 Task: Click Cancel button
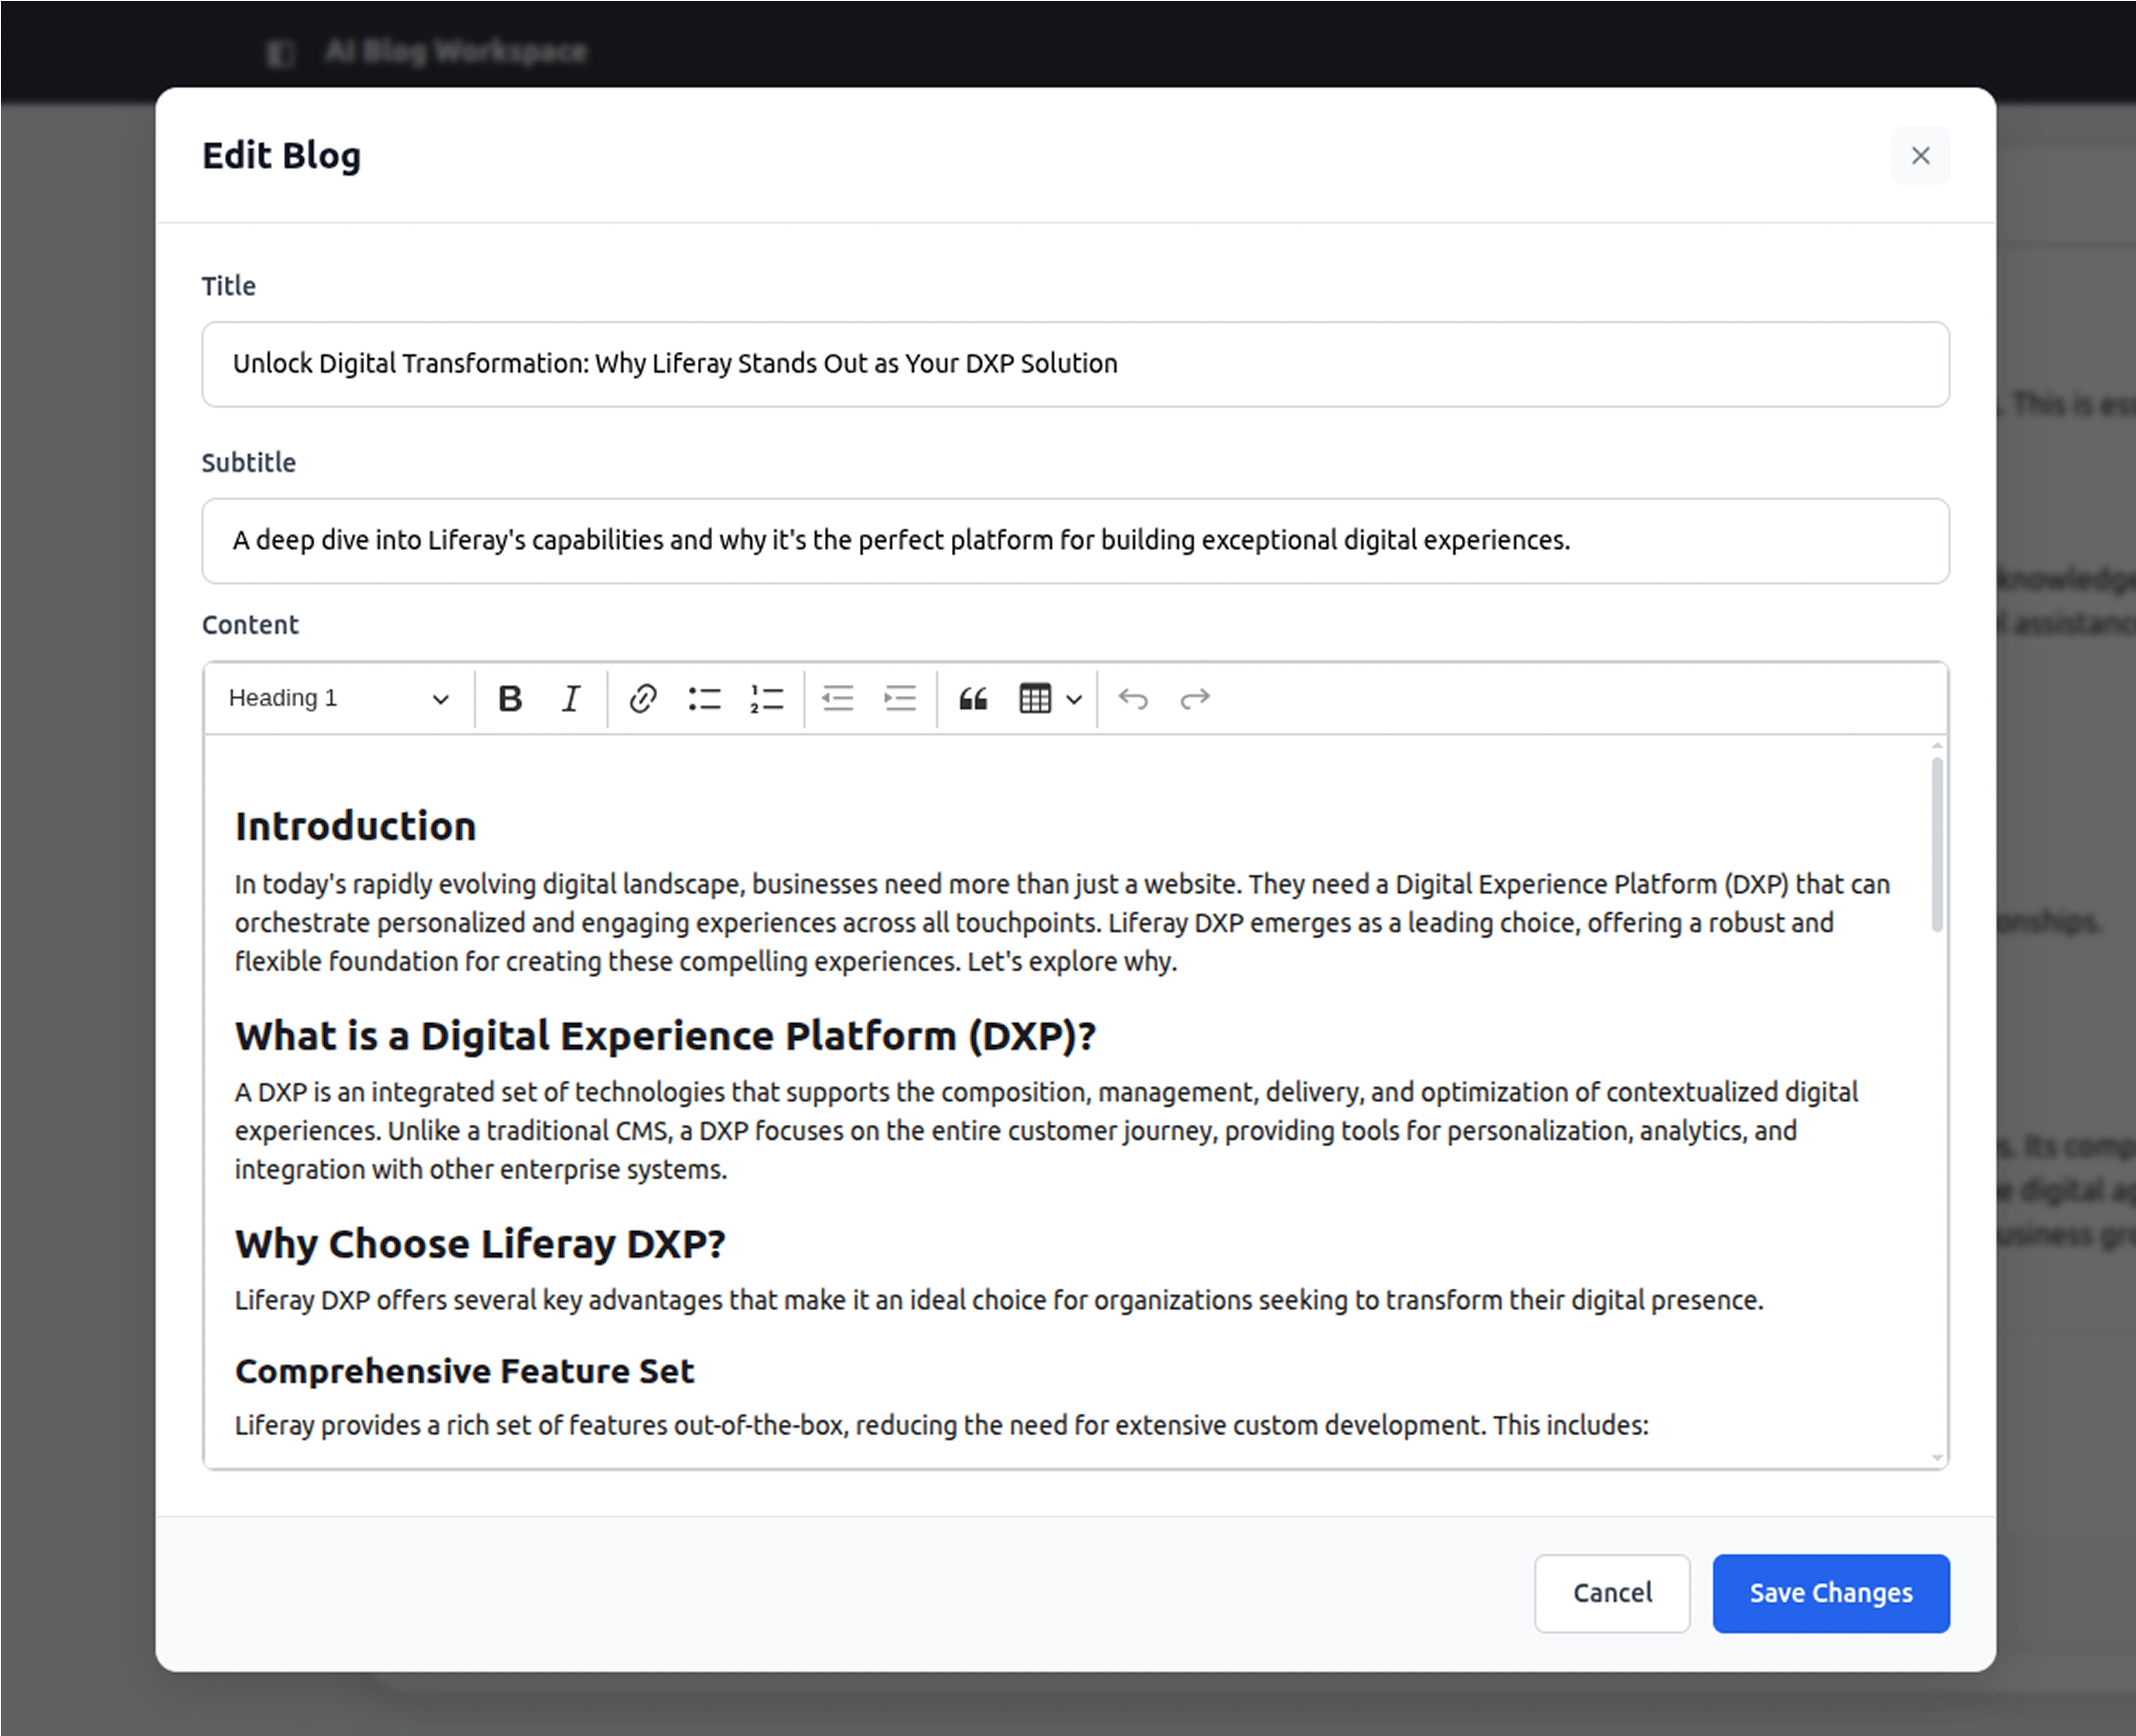[1612, 1593]
